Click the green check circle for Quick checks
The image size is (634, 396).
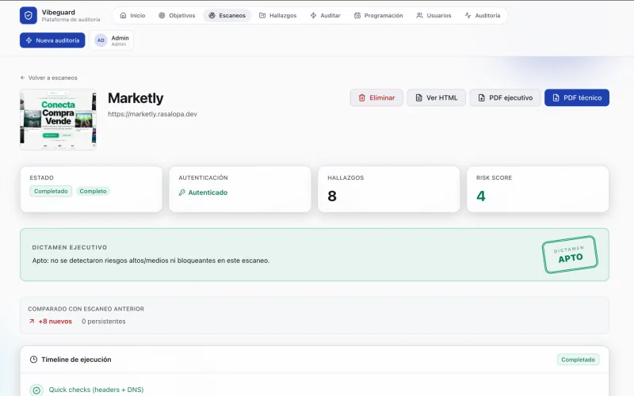[x=36, y=390]
